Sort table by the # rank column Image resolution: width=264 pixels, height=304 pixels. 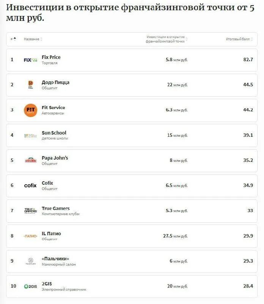13,39
